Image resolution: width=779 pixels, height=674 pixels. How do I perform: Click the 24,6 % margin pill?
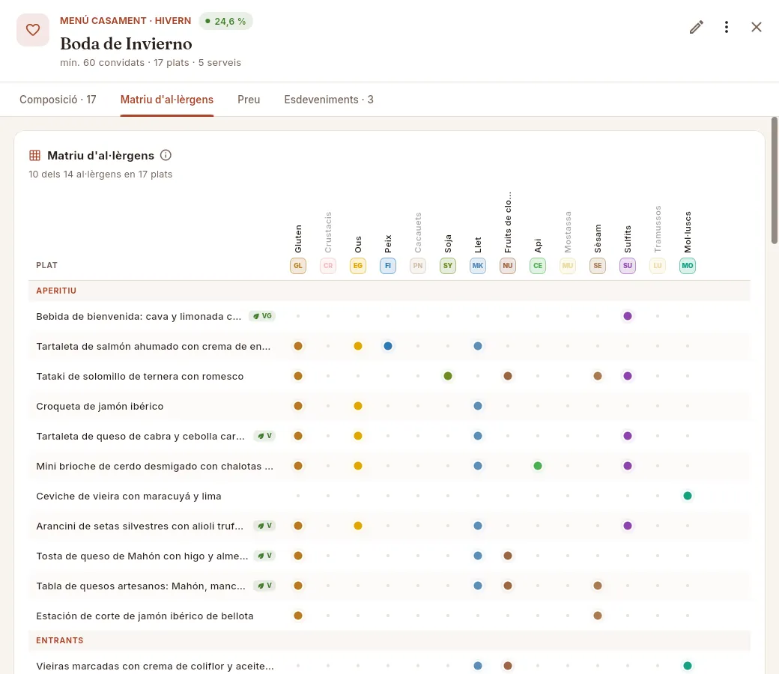click(225, 22)
